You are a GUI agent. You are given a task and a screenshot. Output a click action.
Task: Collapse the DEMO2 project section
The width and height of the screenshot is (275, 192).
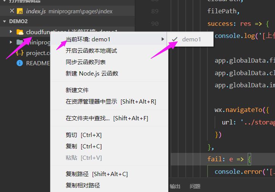[x=5, y=22]
